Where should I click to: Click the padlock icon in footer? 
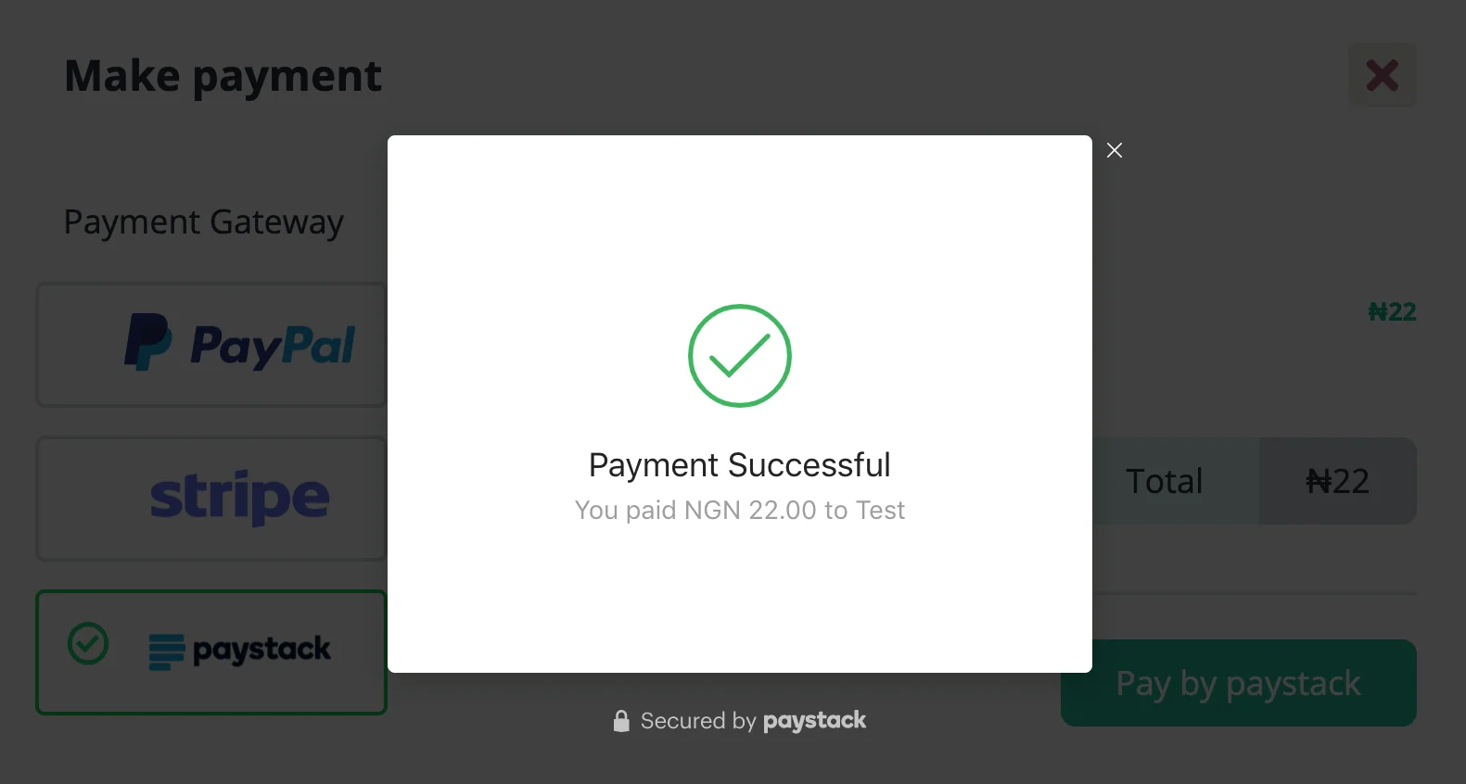click(621, 721)
